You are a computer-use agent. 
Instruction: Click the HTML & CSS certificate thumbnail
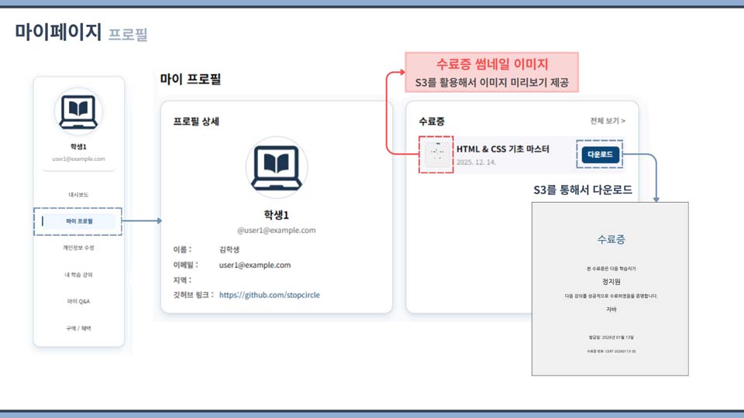coord(436,155)
